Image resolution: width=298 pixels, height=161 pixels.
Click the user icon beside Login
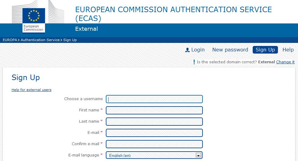[x=187, y=50]
